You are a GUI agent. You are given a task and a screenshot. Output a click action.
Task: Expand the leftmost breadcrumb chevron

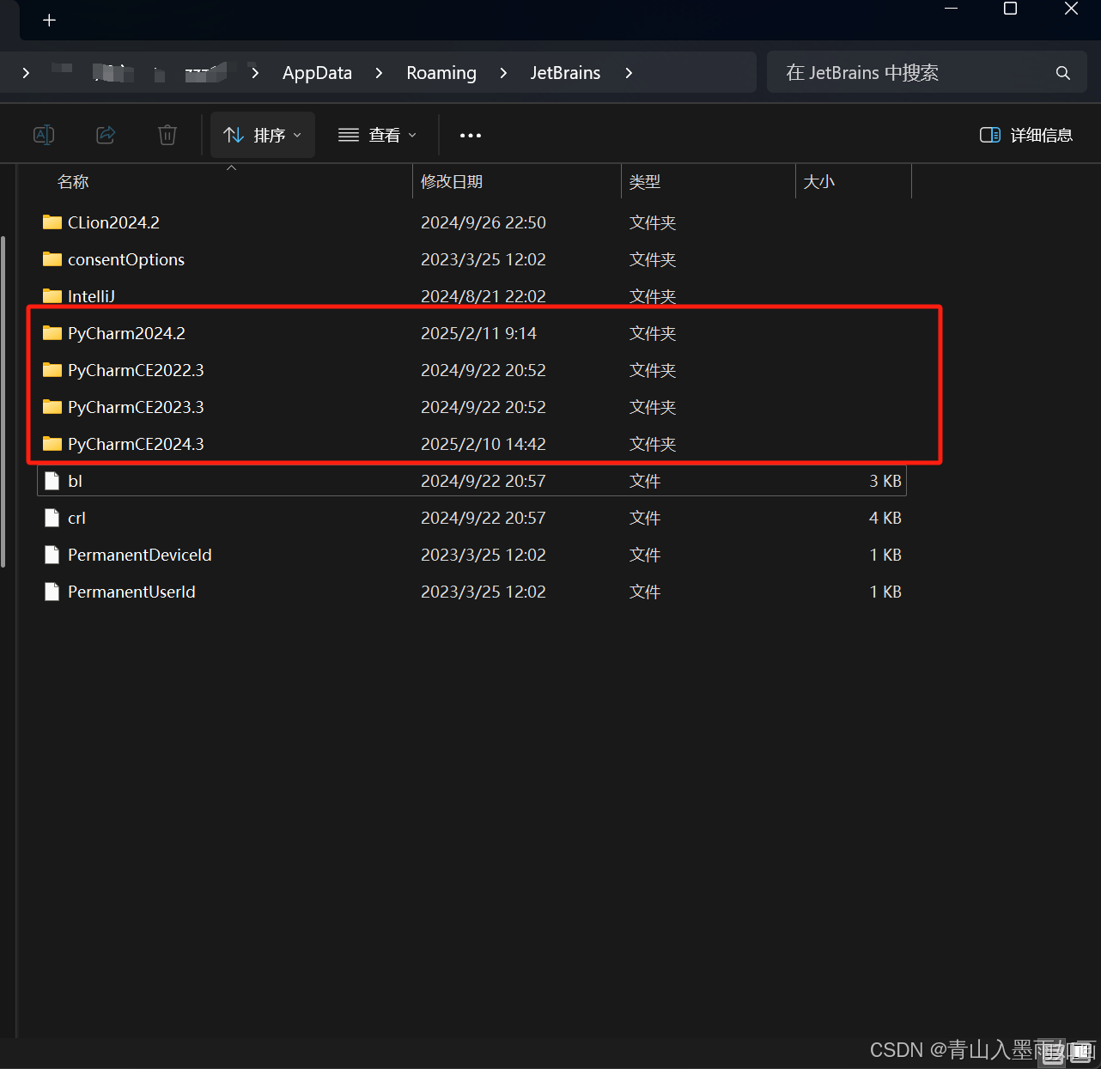[x=26, y=73]
